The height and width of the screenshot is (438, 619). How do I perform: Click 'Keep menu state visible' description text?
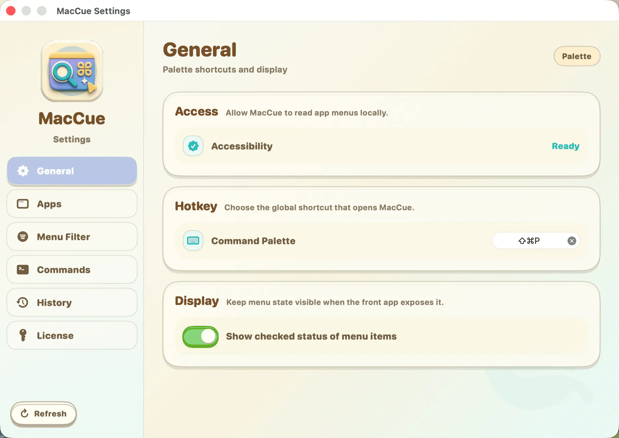pos(335,302)
